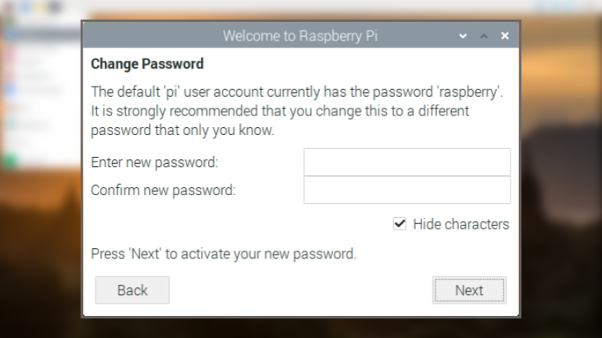
Task: Click the 'Confirm new password:' label
Action: (163, 190)
